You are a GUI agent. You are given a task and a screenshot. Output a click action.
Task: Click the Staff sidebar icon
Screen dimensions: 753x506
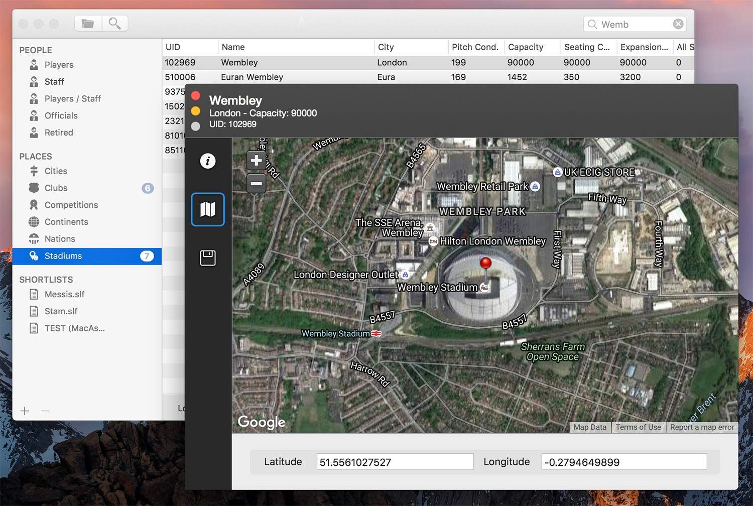[34, 82]
